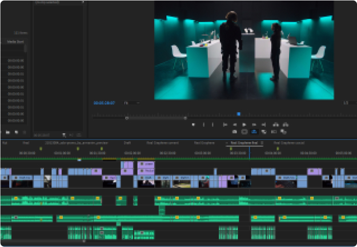Select the Final Graphics final sequence tab
The image size is (357, 247).
[x=244, y=143]
